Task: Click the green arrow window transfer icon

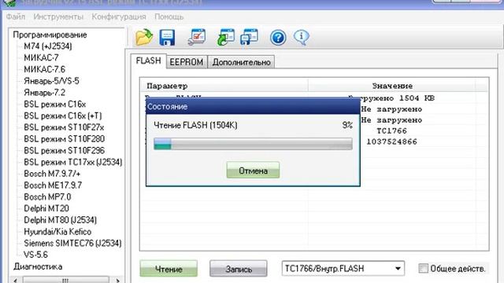Action: [226, 37]
